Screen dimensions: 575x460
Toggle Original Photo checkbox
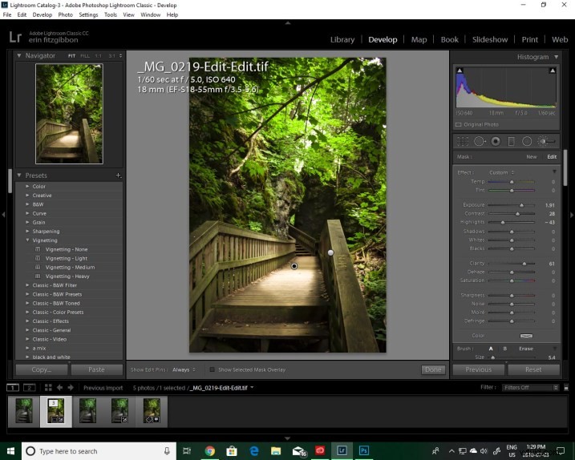[458, 125]
